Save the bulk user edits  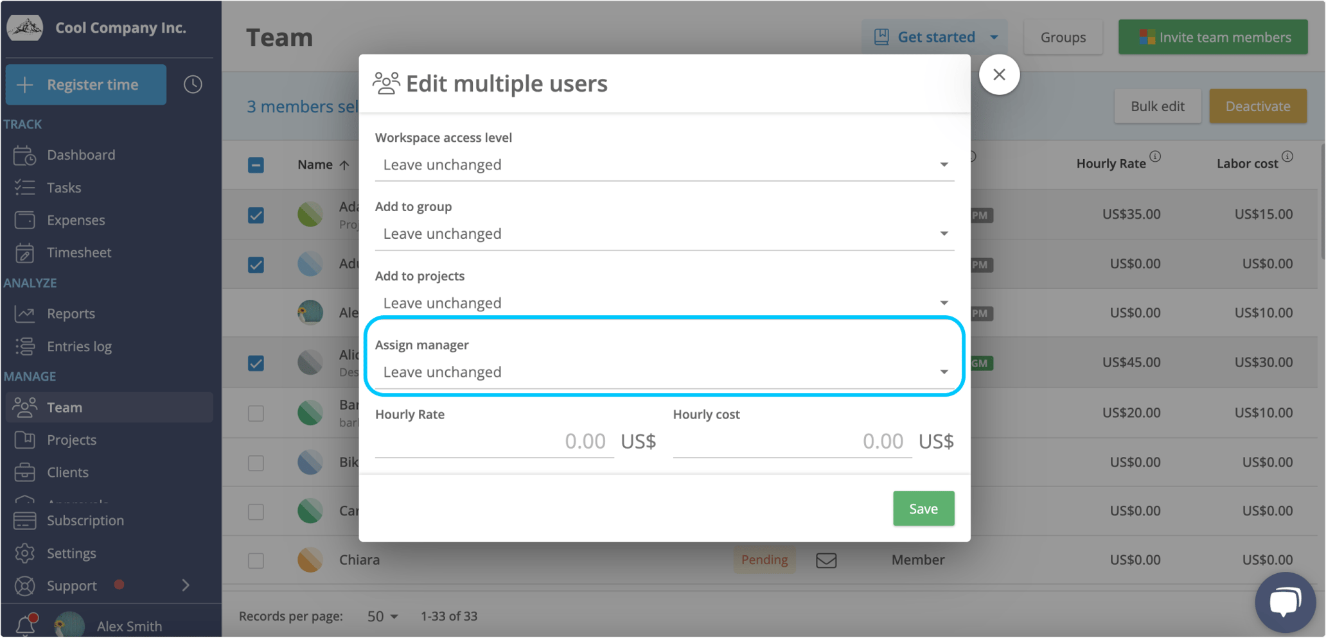tap(923, 508)
